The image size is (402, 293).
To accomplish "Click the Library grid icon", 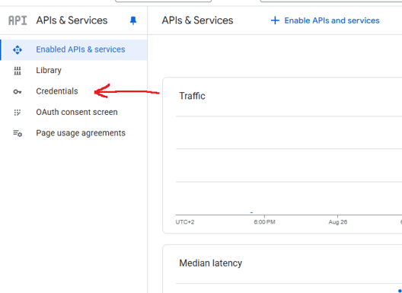I will 18,71.
